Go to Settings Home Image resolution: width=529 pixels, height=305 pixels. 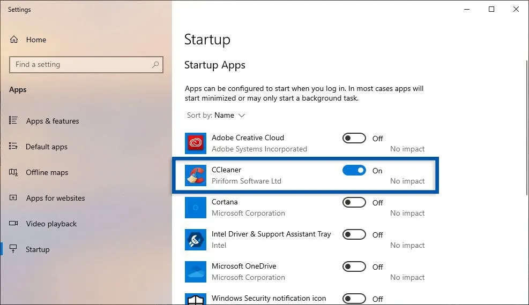point(36,40)
